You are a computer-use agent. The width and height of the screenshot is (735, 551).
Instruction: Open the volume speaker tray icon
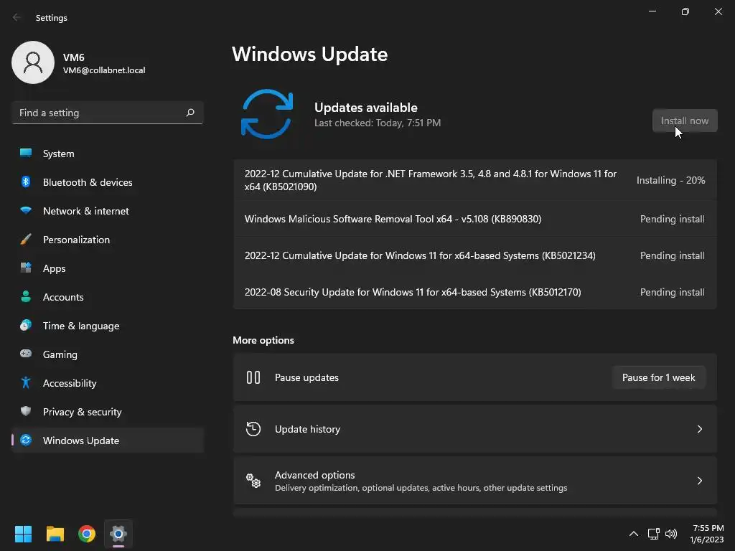coord(671,534)
